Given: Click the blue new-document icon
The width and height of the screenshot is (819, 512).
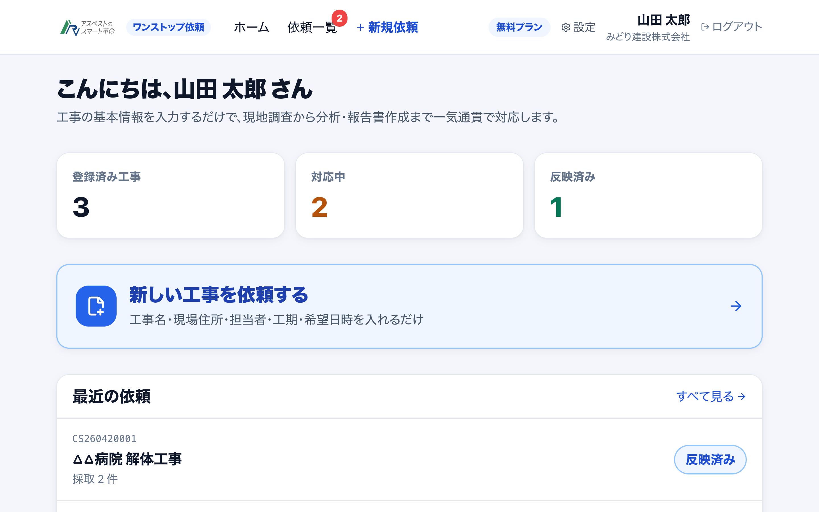Looking at the screenshot, I should click(x=96, y=306).
